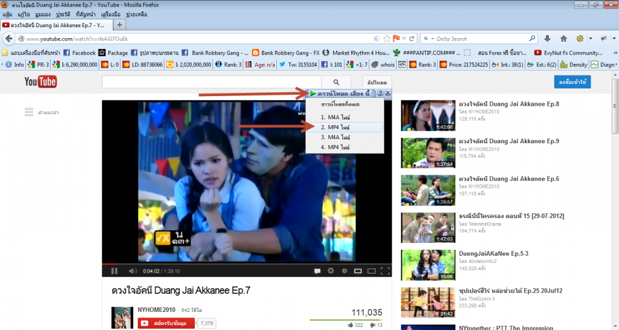Pause the video with the player pause button
Image resolution: width=619 pixels, height=330 pixels.
click(114, 271)
